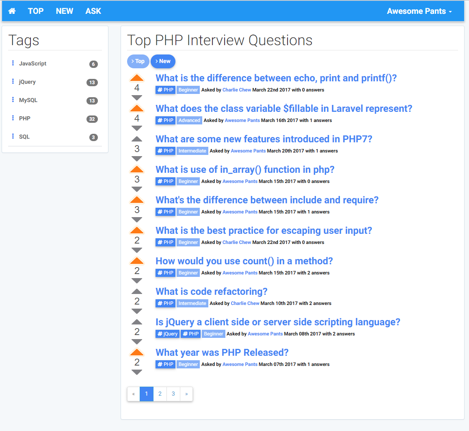Open ASK in the top navigation
This screenshot has height=431, width=469.
click(x=93, y=11)
